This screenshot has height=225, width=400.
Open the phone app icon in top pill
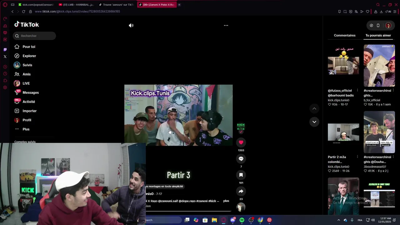[378, 26]
